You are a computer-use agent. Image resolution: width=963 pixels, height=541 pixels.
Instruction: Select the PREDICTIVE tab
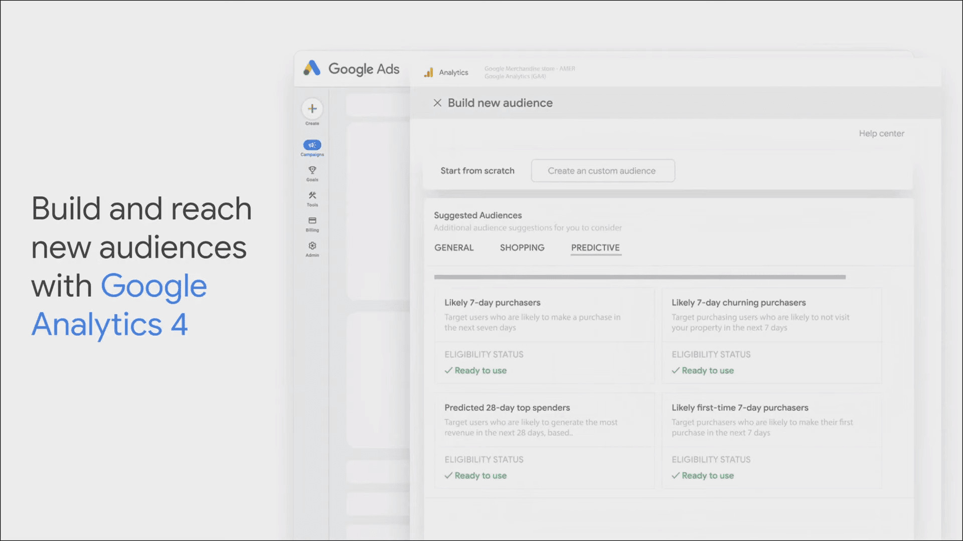[595, 247]
